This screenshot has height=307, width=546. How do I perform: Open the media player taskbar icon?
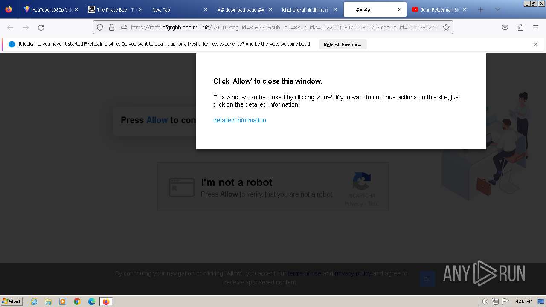63,301
